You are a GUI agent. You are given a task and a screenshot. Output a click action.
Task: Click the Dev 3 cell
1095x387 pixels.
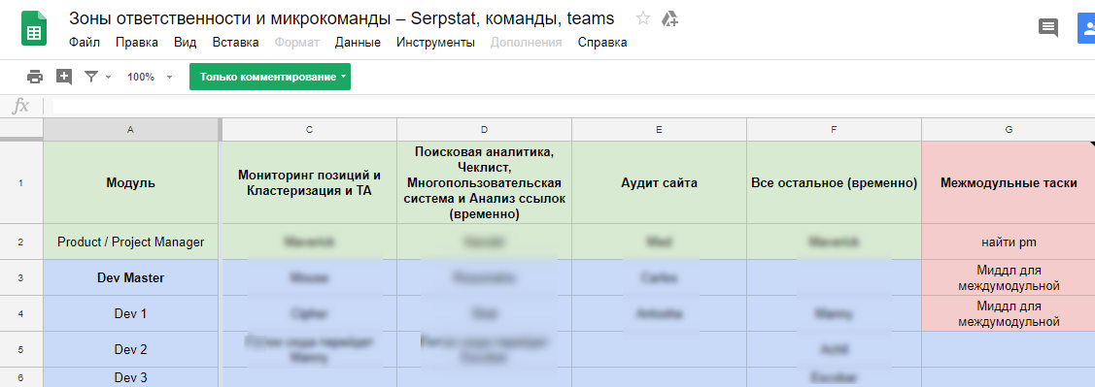pyautogui.click(x=130, y=377)
